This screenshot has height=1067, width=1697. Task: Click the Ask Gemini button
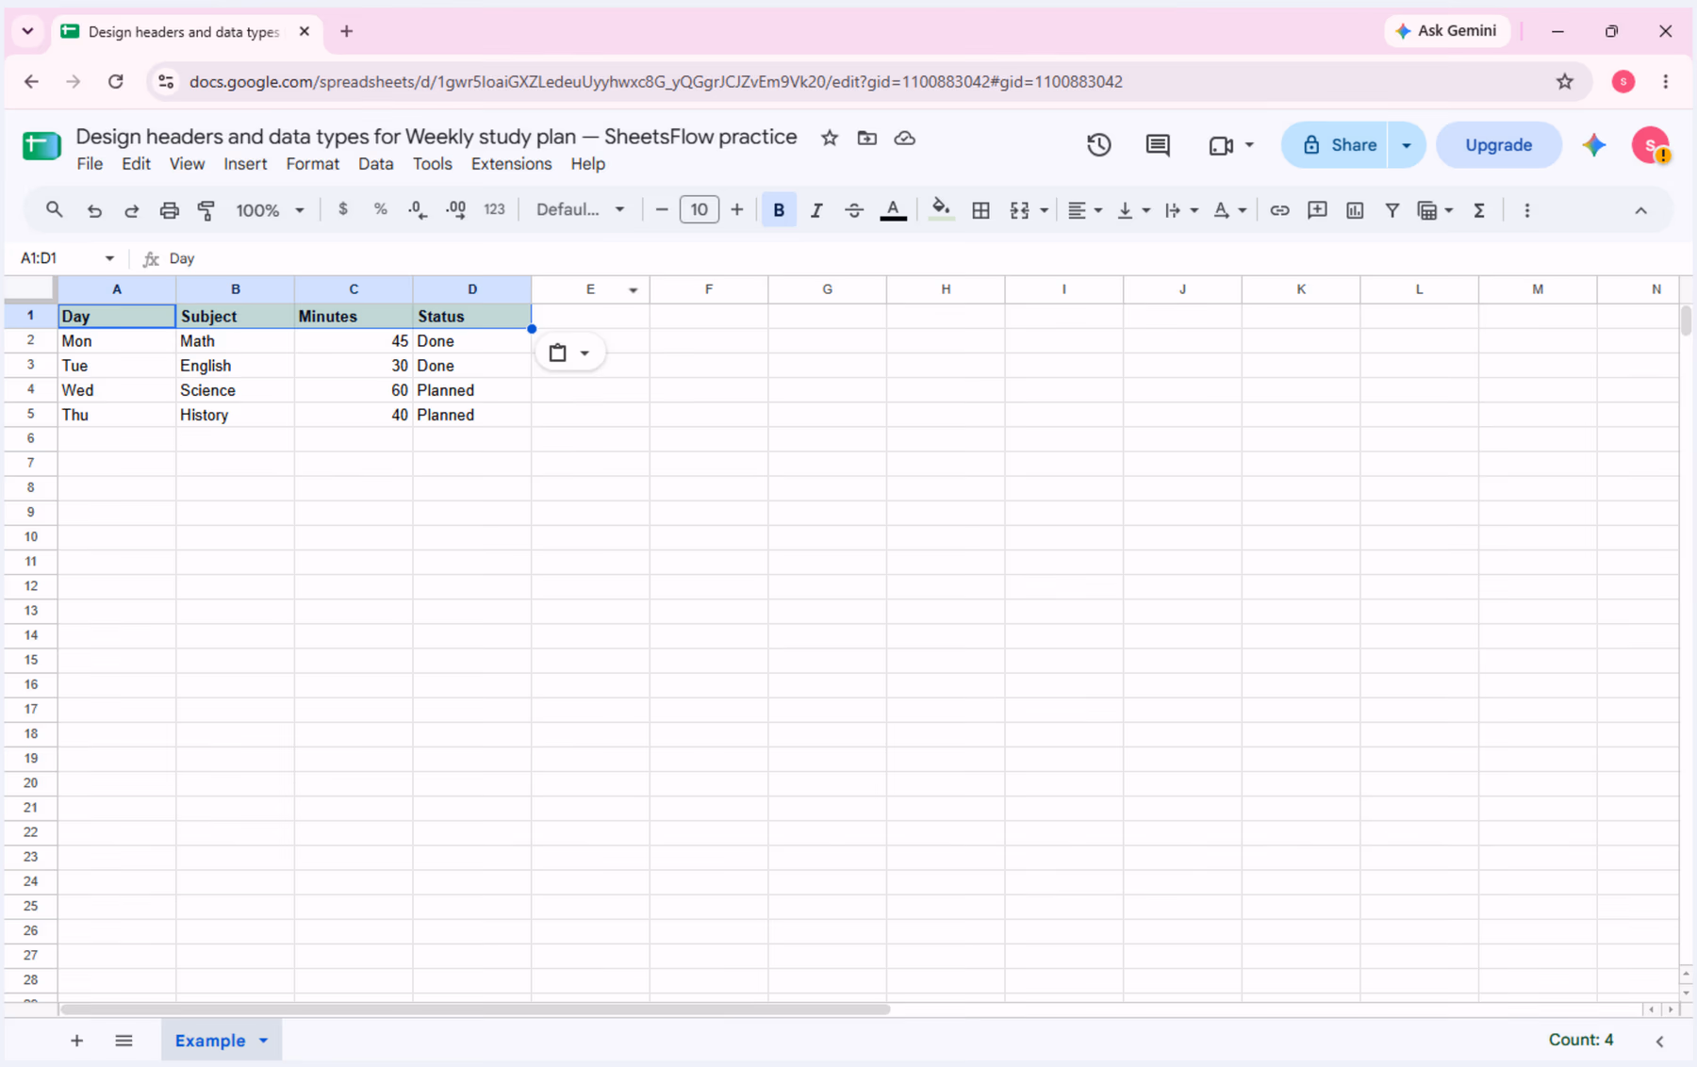1446,31
